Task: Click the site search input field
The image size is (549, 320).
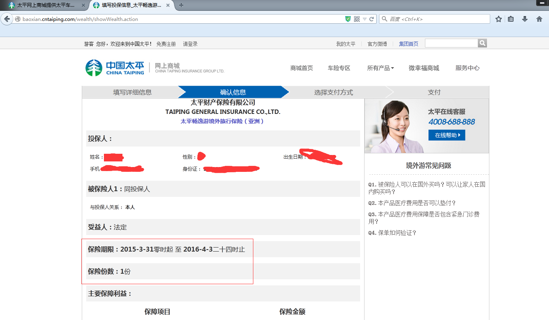Action: pyautogui.click(x=452, y=43)
